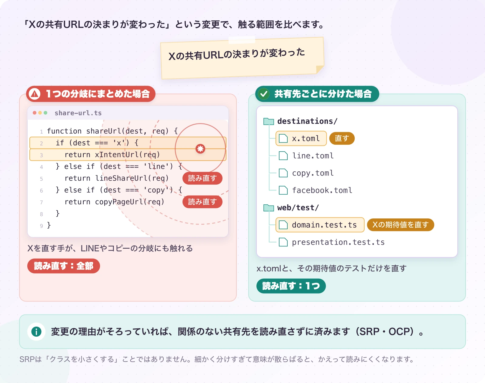485x383 pixels.
Task: Click the destinations/ folder label
Action: click(307, 121)
